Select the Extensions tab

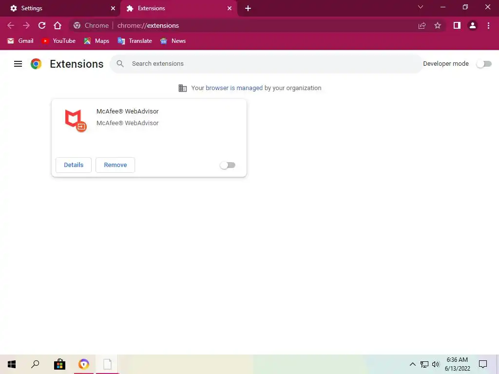coord(178,8)
